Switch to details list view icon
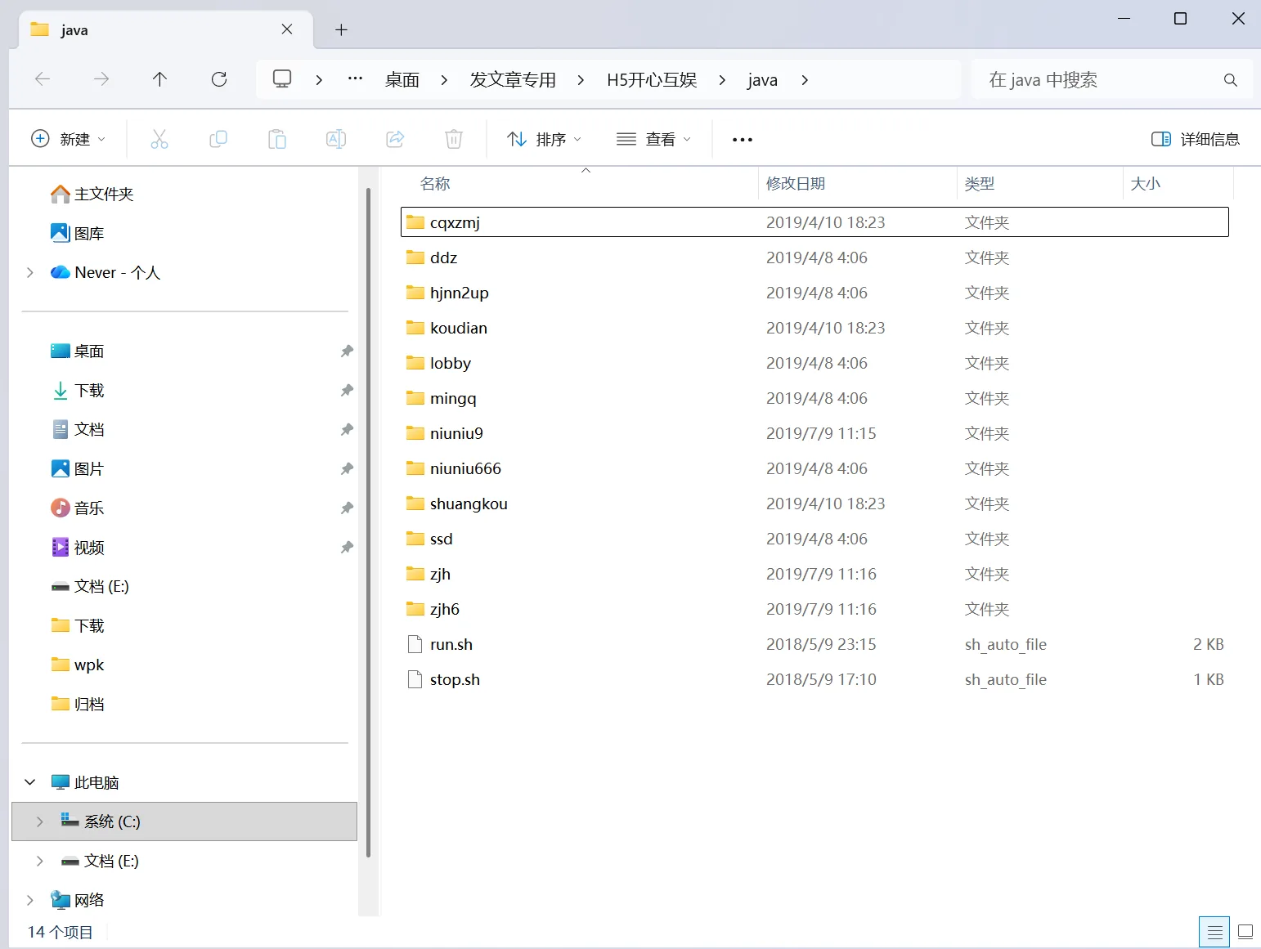The width and height of the screenshot is (1261, 949). (1215, 932)
